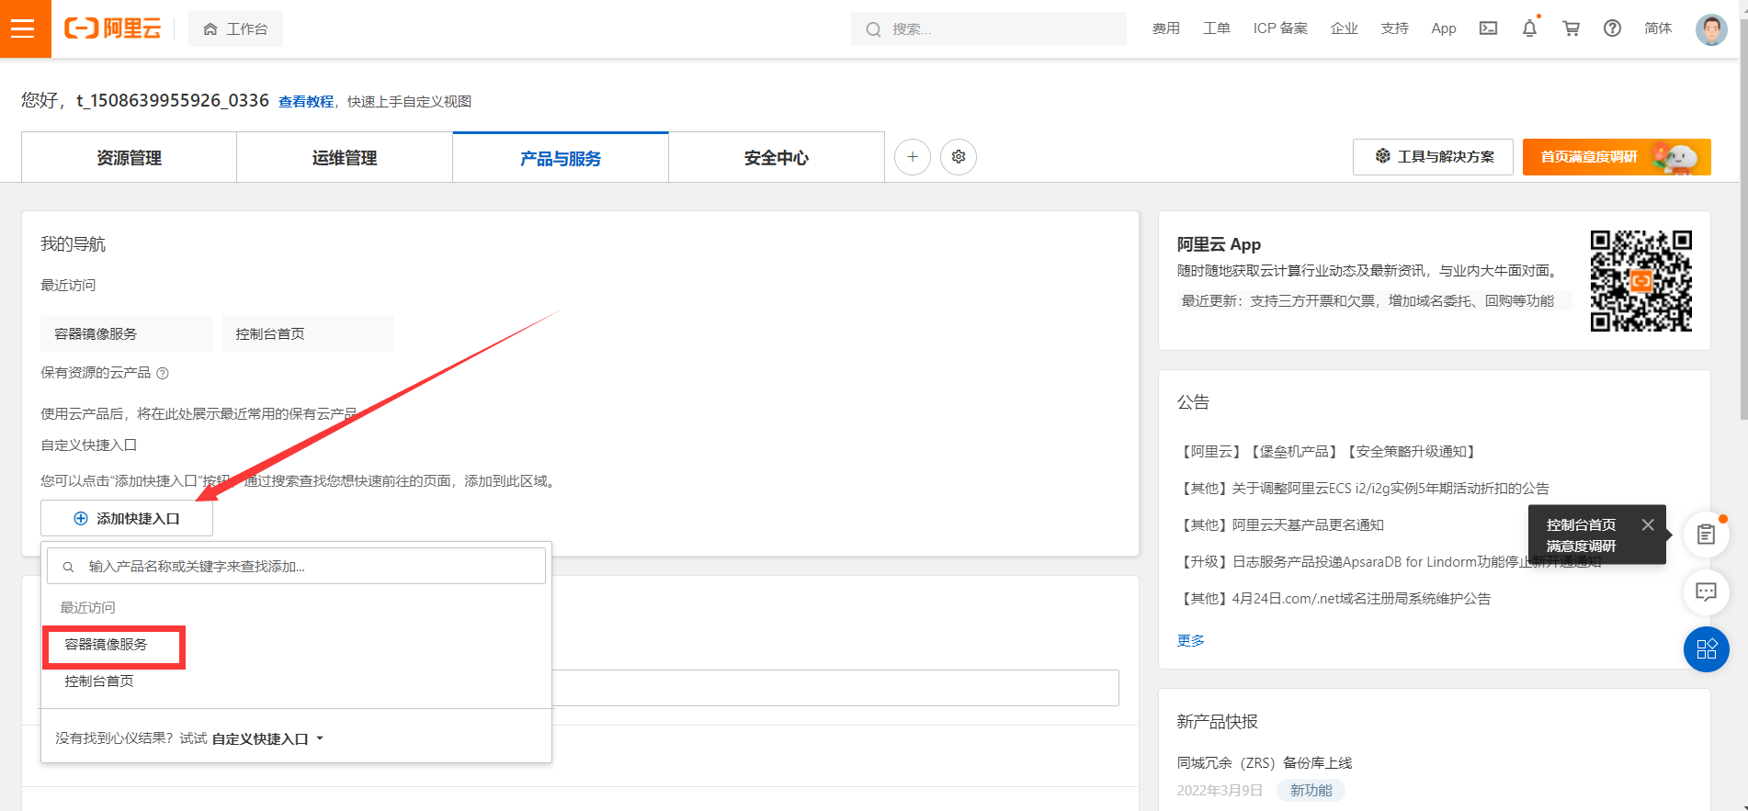Open the feedback chat floating icon

[x=1706, y=591]
